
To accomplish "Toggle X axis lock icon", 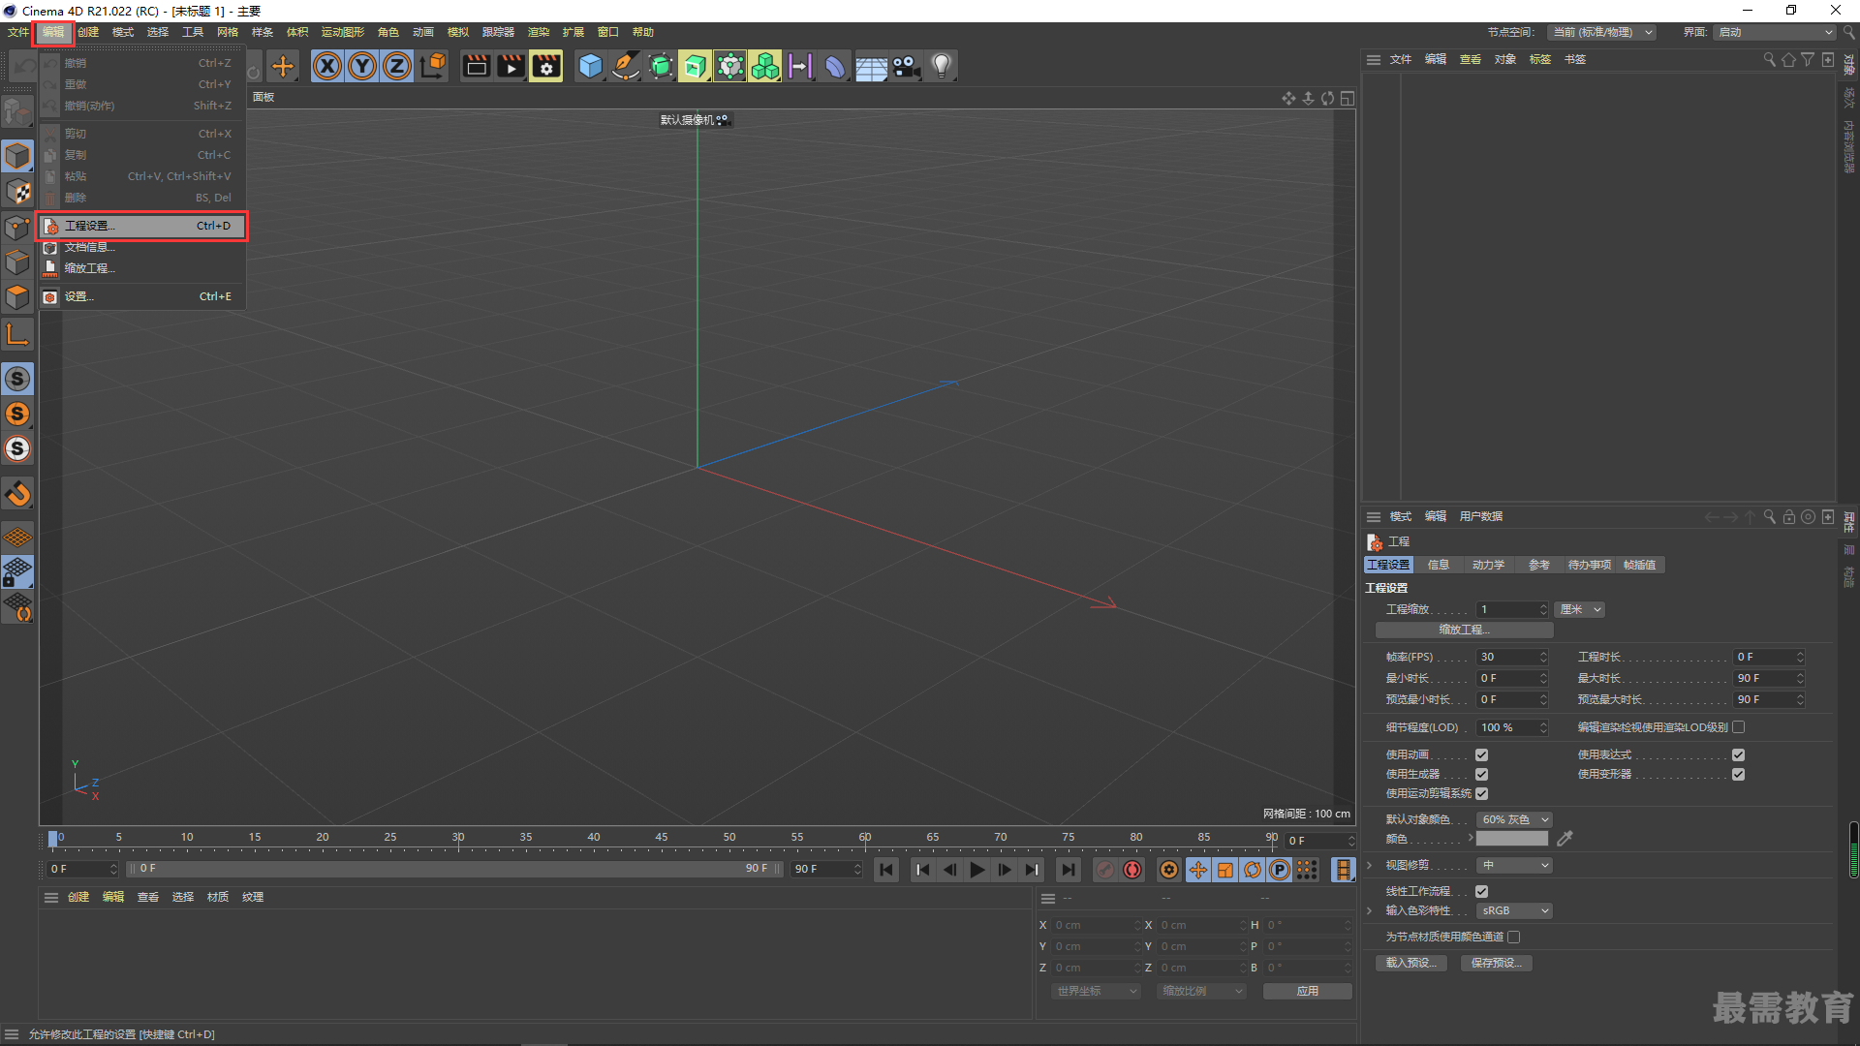I will point(327,66).
